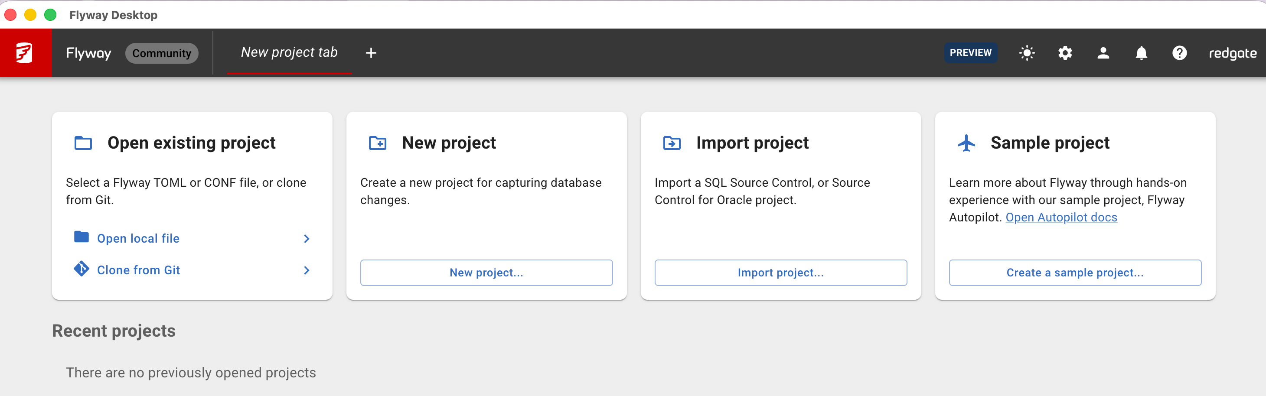Viewport: 1266px width, 396px height.
Task: Open settings gear icon
Action: coord(1065,52)
